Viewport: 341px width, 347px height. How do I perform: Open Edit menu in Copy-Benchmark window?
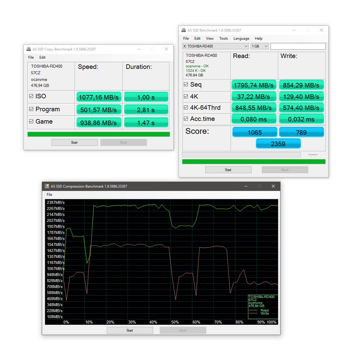42,57
